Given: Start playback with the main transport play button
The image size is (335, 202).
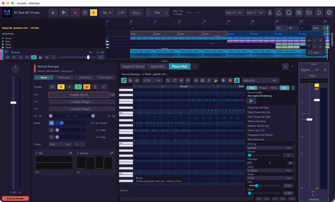Looking at the screenshot, I should click(x=64, y=13).
